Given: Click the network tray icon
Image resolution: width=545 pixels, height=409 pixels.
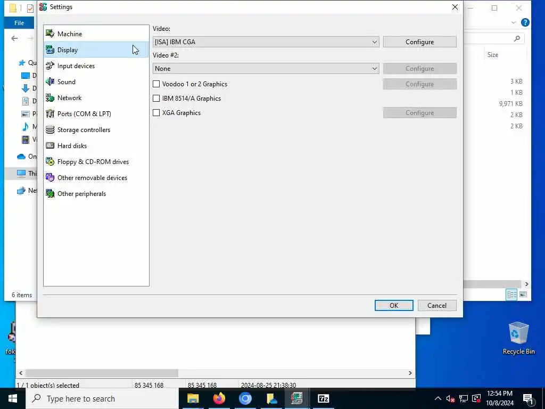Looking at the screenshot, I should 464,399.
